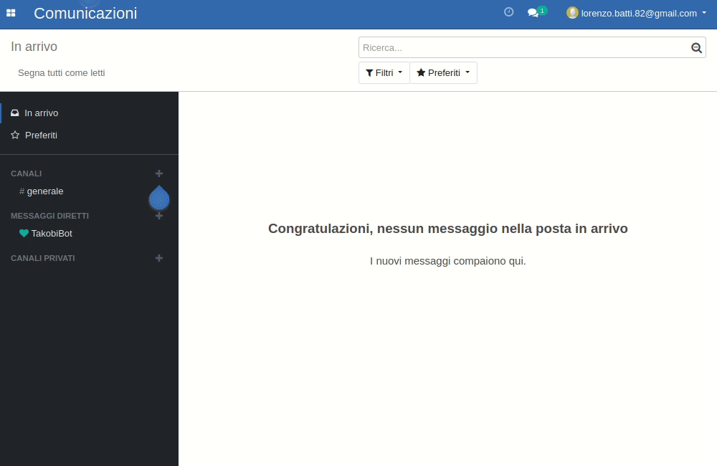Add a new channel with Canali plus

point(159,173)
